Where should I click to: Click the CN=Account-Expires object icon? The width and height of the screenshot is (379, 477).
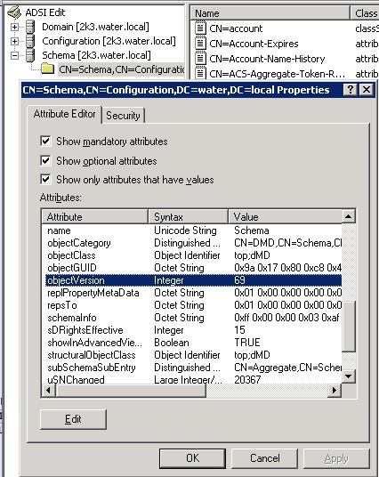coord(200,44)
